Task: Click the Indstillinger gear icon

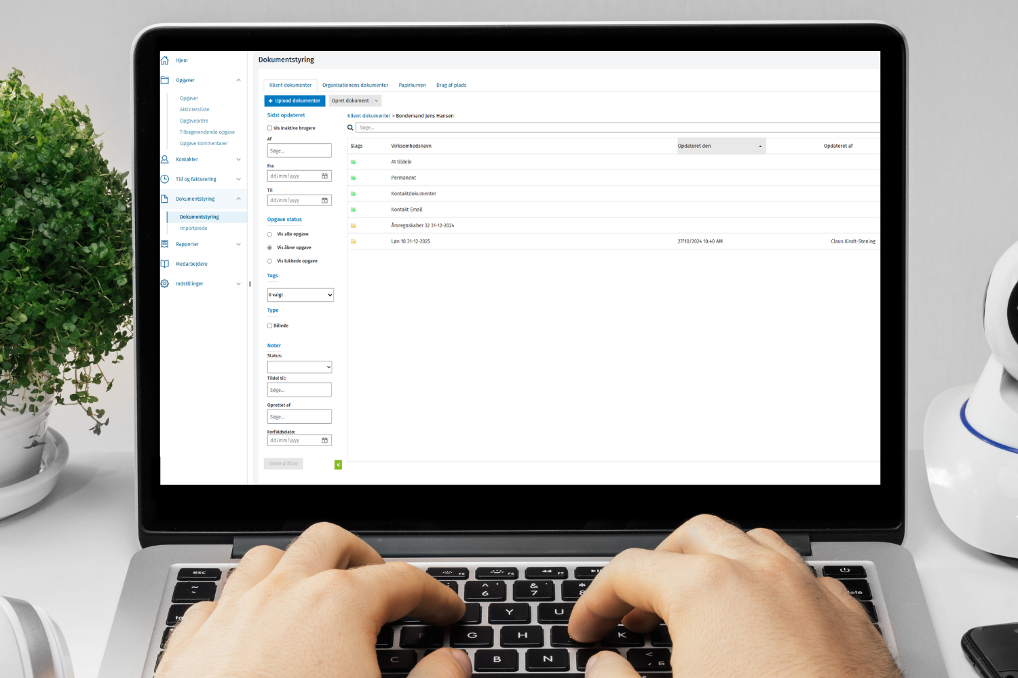Action: 164,283
